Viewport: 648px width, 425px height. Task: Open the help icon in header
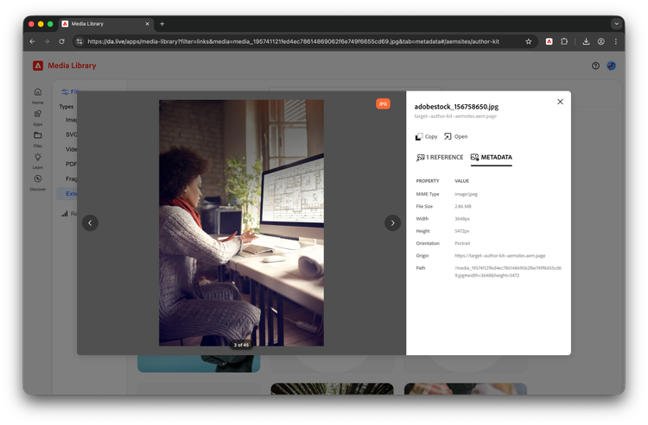coord(595,66)
